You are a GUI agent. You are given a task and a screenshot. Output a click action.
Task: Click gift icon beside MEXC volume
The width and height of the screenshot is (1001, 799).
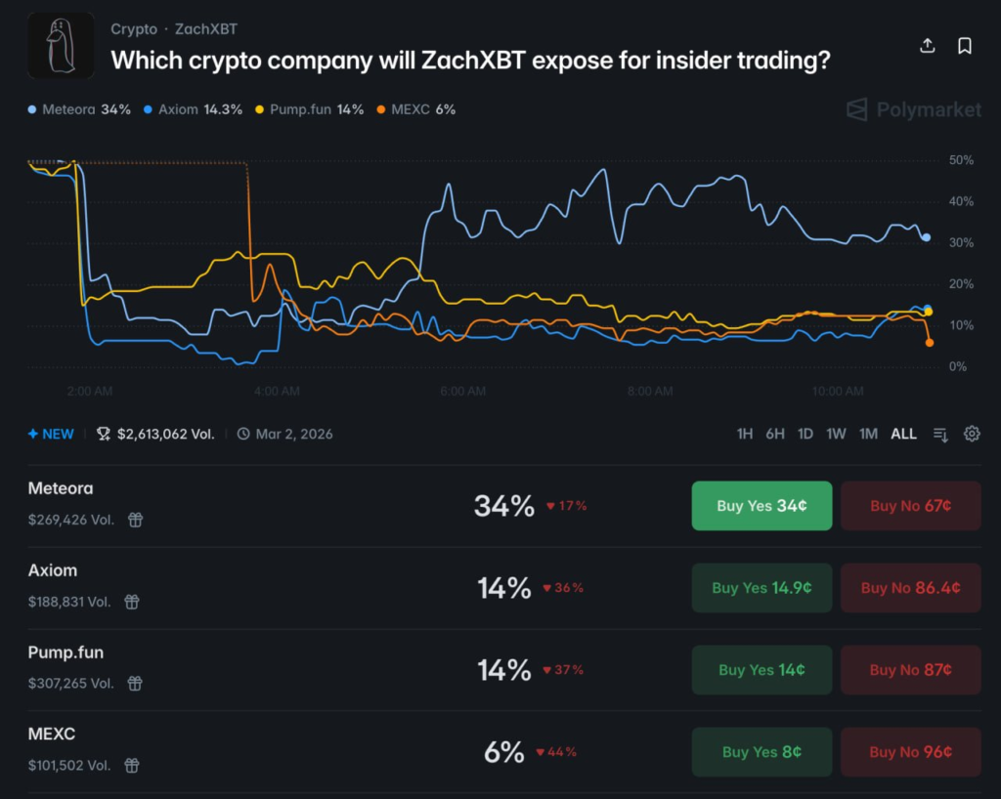[x=132, y=766]
